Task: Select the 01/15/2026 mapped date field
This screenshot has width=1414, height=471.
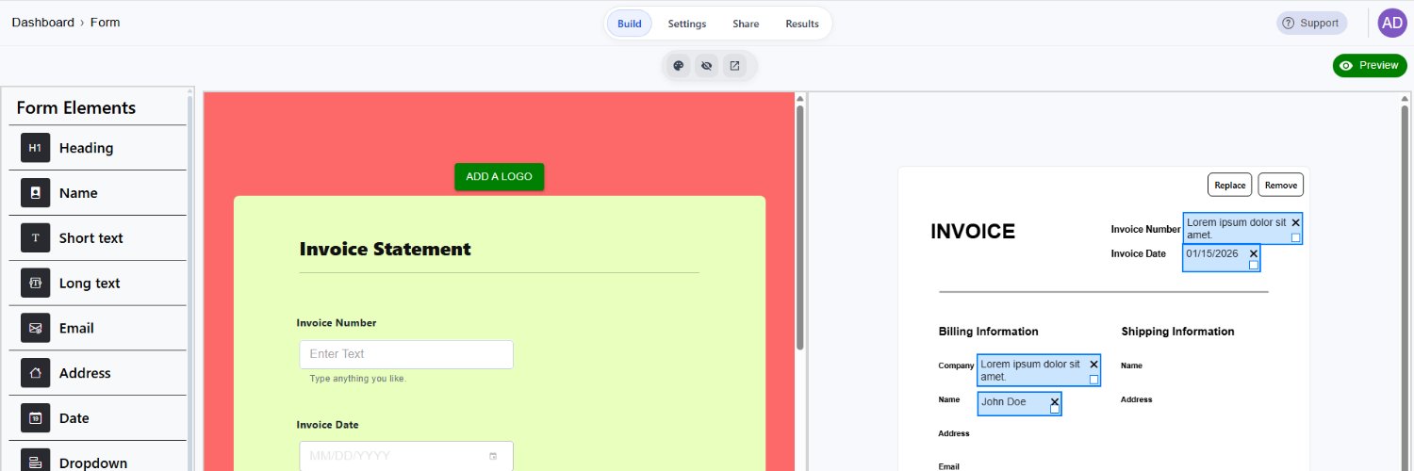Action: click(1221, 258)
